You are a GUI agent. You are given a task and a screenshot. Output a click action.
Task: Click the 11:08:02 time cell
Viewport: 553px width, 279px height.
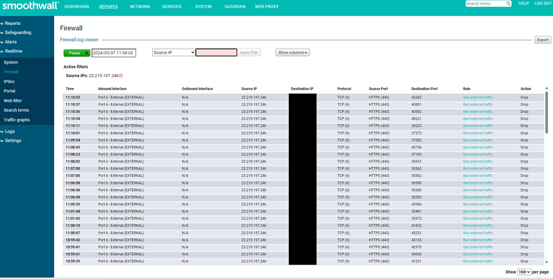click(72, 161)
